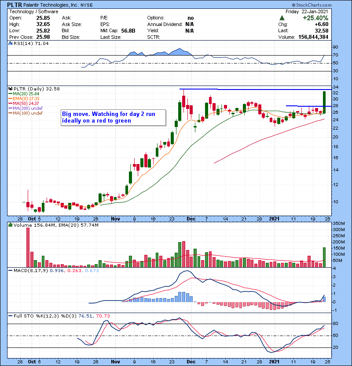
Task: Click the SCTR label
Action: pos(153,37)
